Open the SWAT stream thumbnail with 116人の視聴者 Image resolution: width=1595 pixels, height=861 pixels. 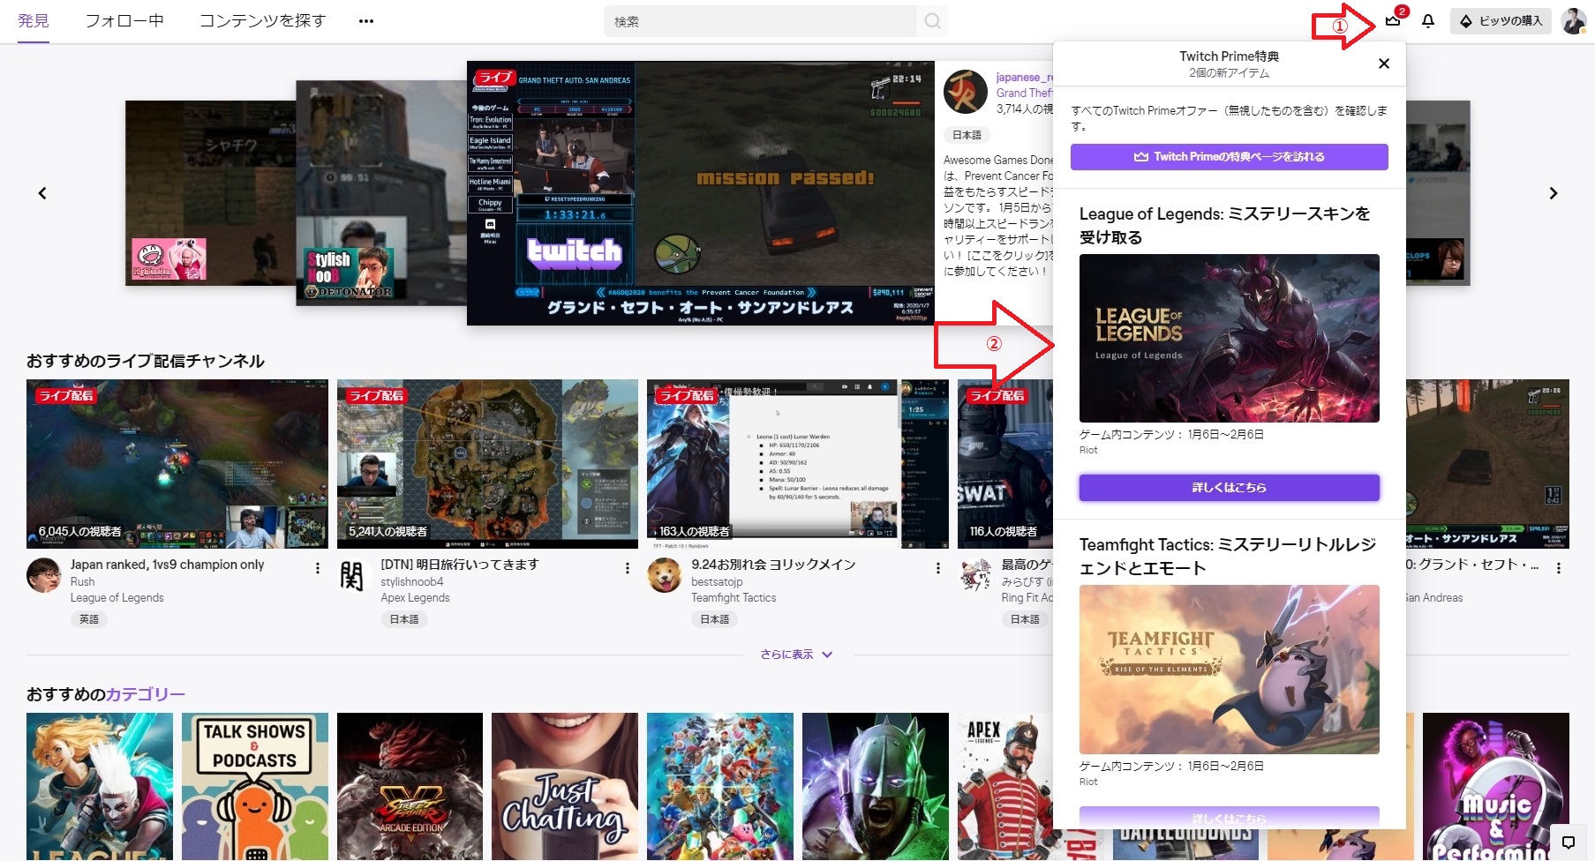1005,464
